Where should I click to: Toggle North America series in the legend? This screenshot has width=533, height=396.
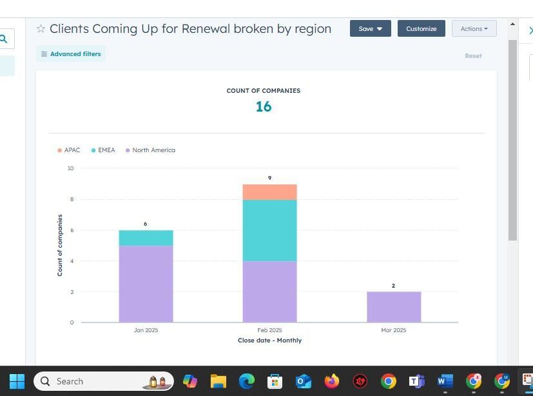(x=151, y=150)
